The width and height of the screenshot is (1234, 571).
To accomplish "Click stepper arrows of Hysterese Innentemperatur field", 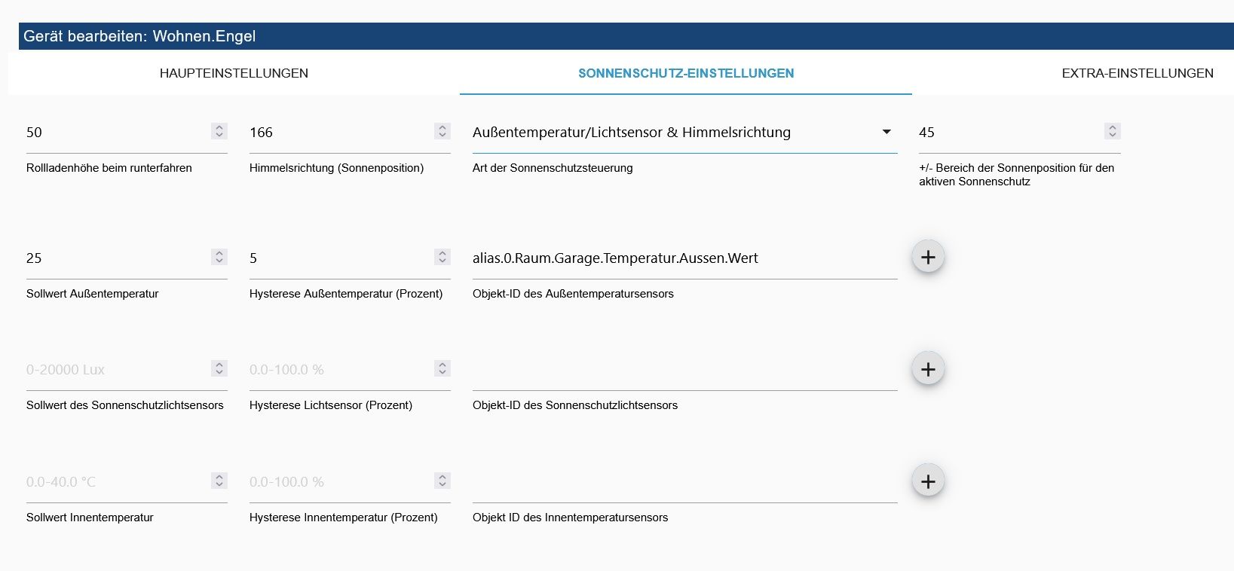I will click(442, 481).
